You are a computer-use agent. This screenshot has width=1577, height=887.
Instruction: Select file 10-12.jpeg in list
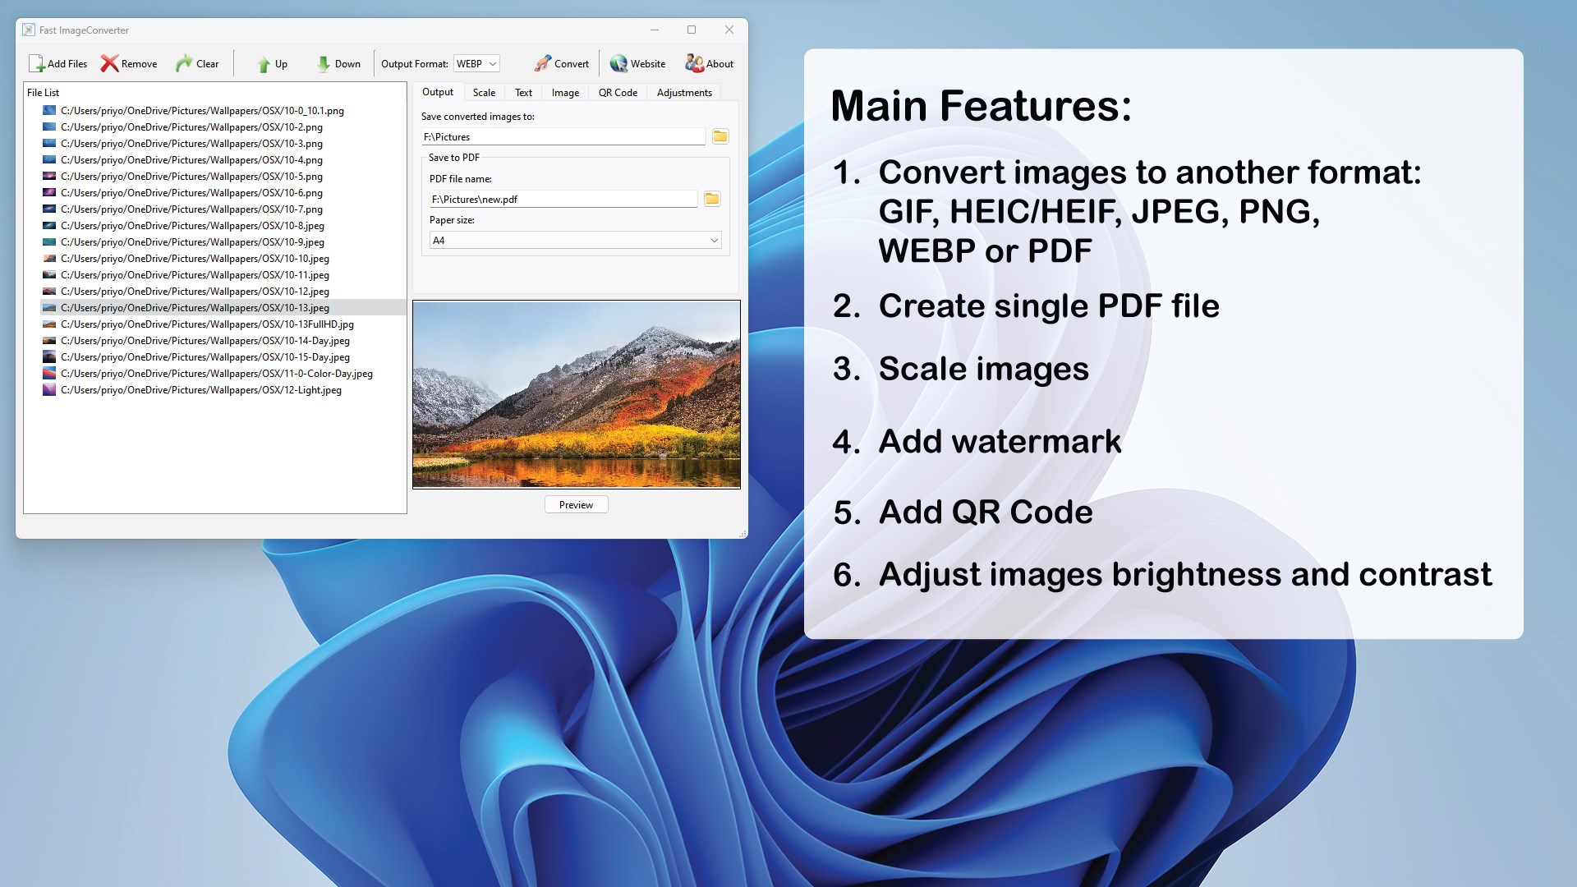point(195,292)
